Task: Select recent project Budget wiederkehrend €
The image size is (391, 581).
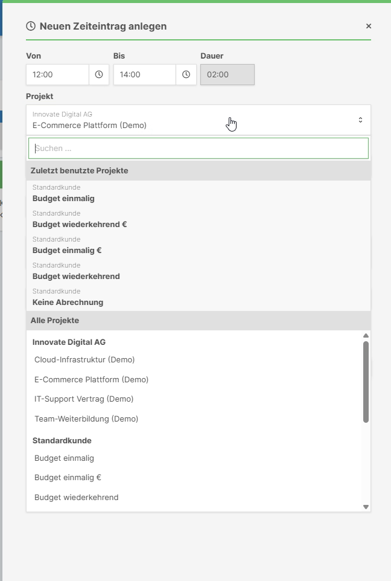Action: (80, 224)
